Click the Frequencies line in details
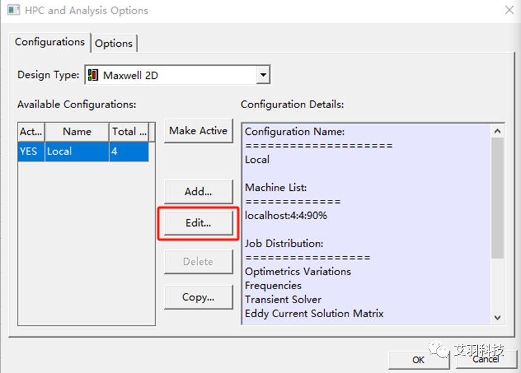The width and height of the screenshot is (521, 373). [273, 286]
